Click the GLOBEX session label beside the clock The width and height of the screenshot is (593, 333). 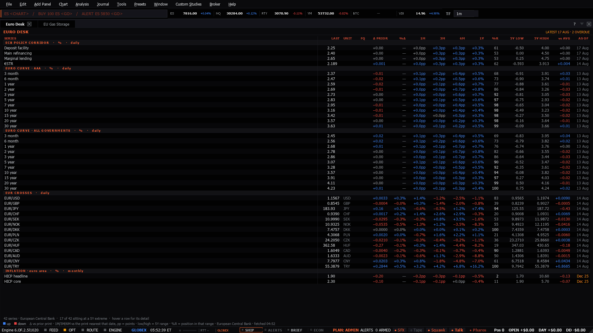tap(139, 330)
